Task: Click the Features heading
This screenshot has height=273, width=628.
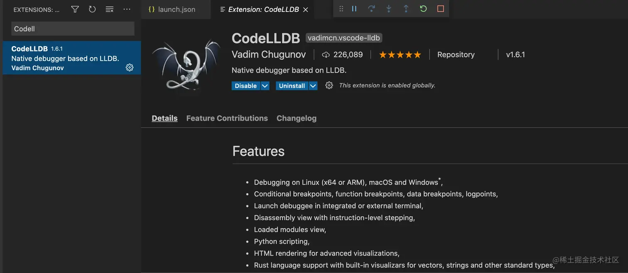Action: coord(258,151)
